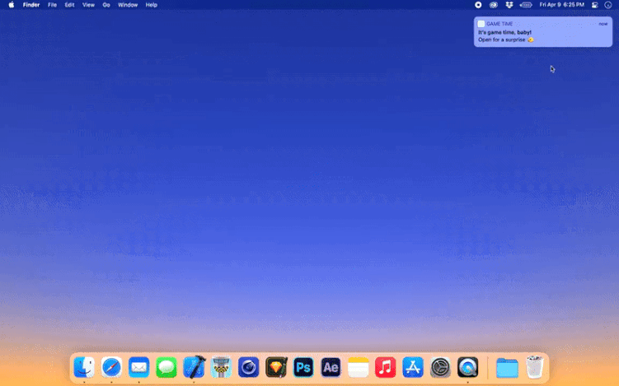Open Finder from the Dock
Image resolution: width=619 pixels, height=386 pixels.
[x=84, y=367]
